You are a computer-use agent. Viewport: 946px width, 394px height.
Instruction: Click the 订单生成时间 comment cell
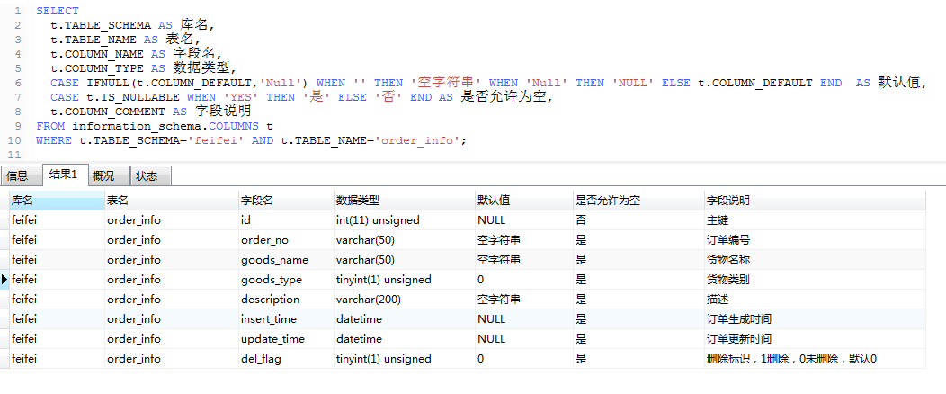point(815,319)
